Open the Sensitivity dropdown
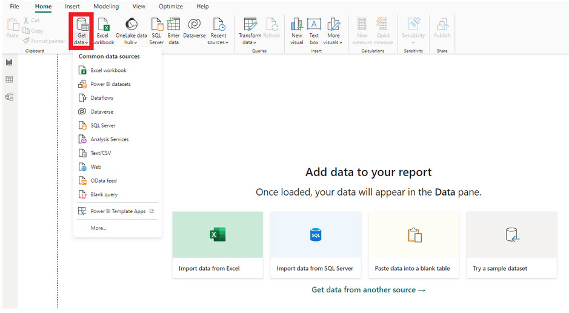The image size is (569, 313). (x=413, y=31)
